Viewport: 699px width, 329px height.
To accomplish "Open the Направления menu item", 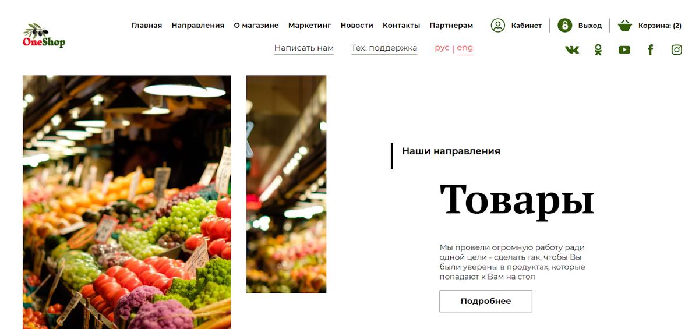I will [x=198, y=26].
